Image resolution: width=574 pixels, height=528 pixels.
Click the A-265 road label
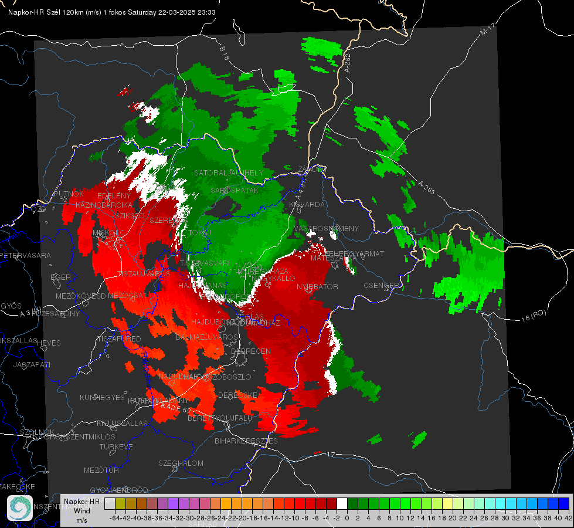click(426, 188)
